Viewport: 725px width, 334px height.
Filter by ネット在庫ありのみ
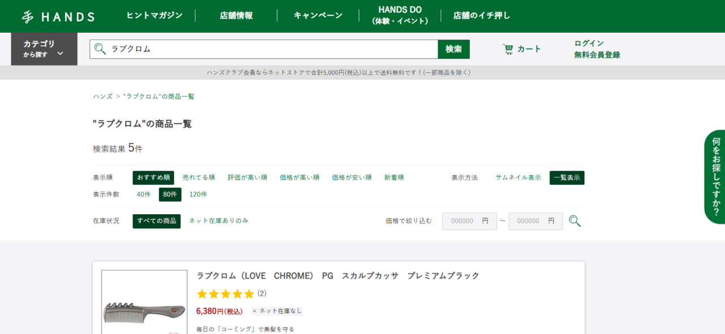click(x=219, y=221)
